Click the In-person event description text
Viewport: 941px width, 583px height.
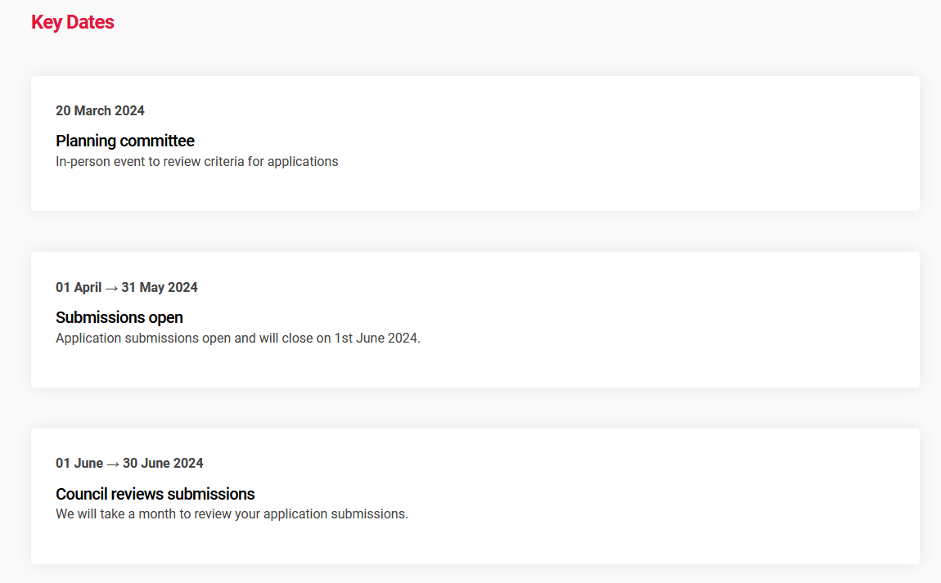(197, 161)
